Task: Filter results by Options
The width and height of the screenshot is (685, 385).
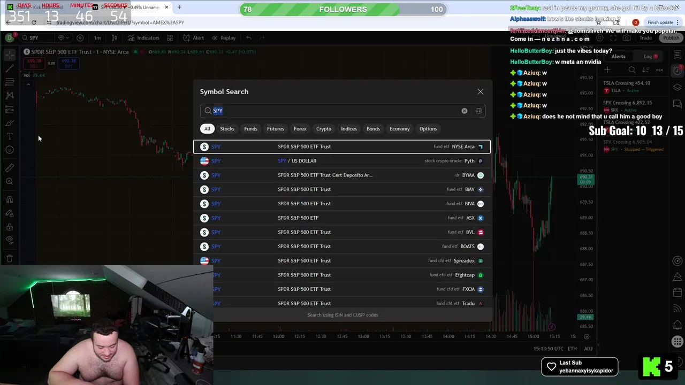Action: (x=428, y=129)
